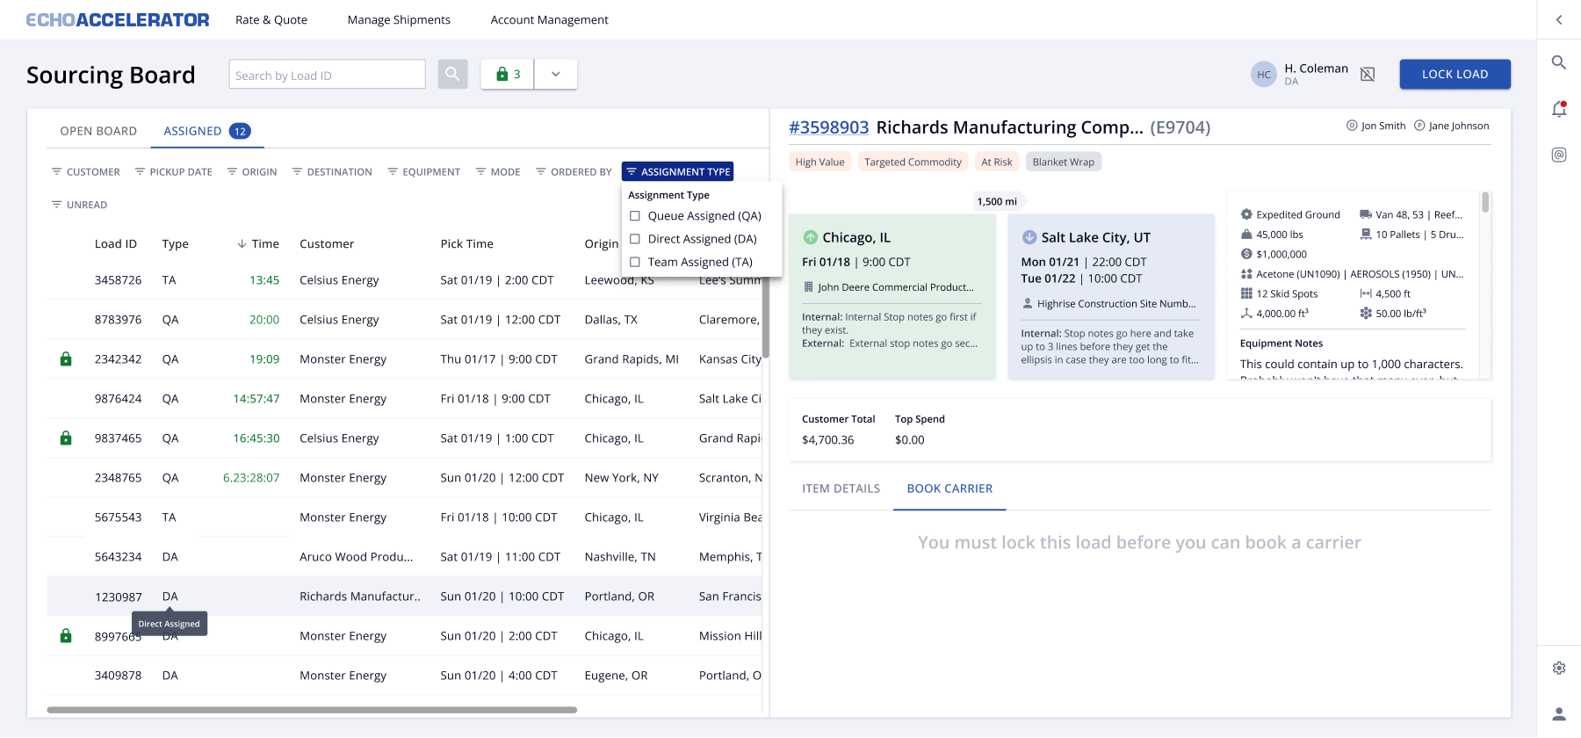Click the Salt Lake City delivery arrow icon
1581x738 pixels.
(x=1029, y=238)
